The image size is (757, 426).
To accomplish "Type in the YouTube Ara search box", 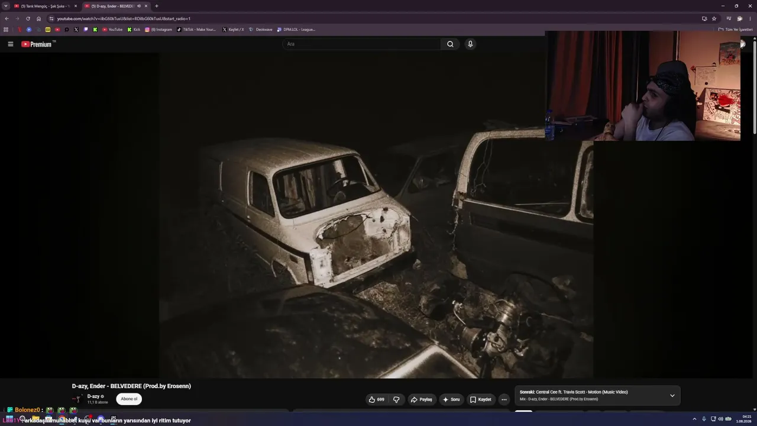I will [x=362, y=44].
